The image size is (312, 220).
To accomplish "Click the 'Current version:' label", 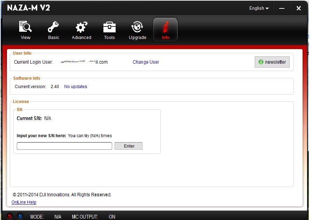I will click(30, 87).
